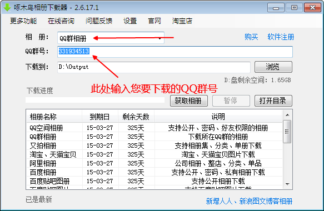The height and width of the screenshot is (211, 324).
Task: Click the list scrollbar up arrow
Action: [x=287, y=115]
